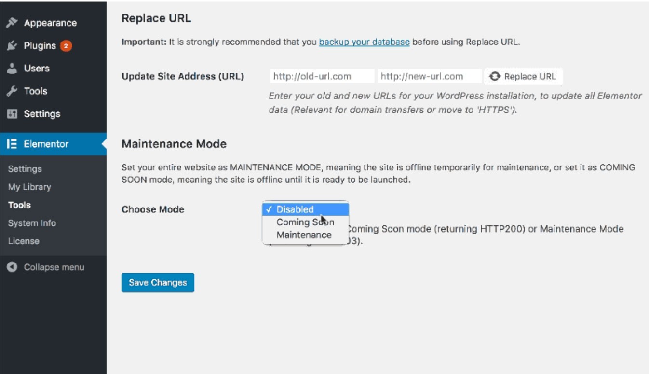Click the Plugins plug icon
649x374 pixels.
coord(13,46)
